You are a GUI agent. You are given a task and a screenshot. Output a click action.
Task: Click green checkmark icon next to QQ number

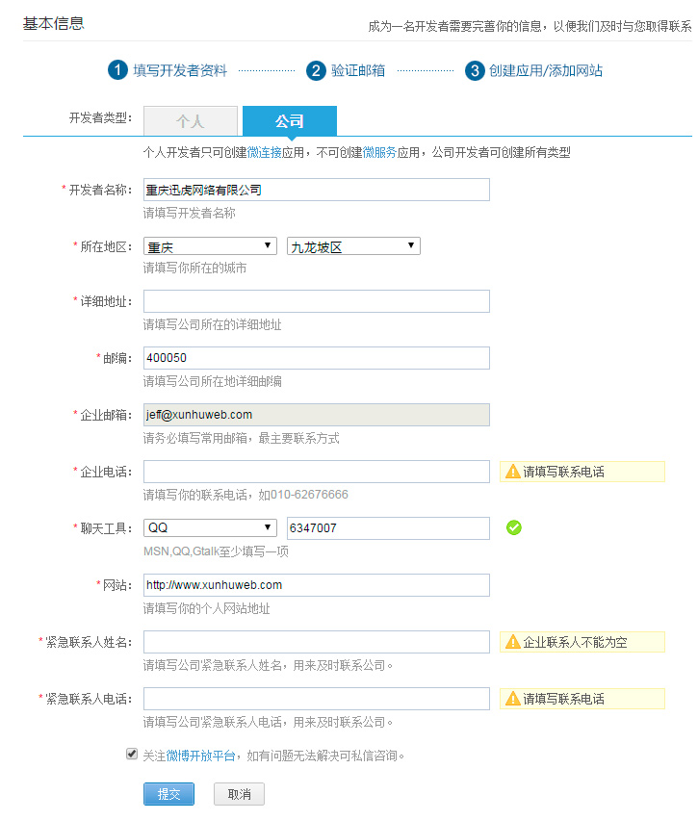[x=514, y=527]
